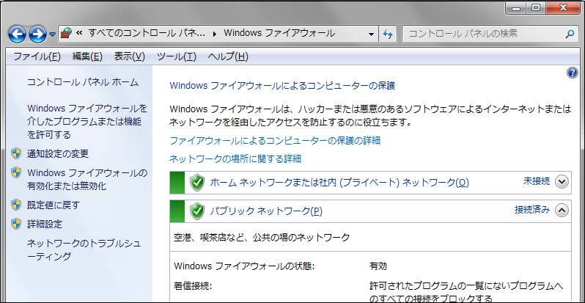Open 詳細設定 link

45,224
